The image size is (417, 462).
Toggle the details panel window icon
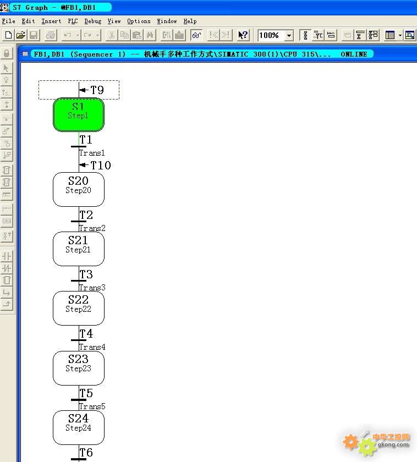390,35
